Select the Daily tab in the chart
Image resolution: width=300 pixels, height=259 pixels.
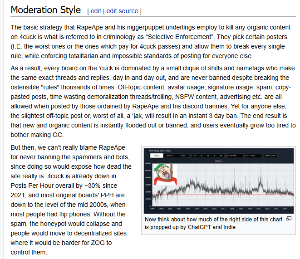(x=157, y=156)
